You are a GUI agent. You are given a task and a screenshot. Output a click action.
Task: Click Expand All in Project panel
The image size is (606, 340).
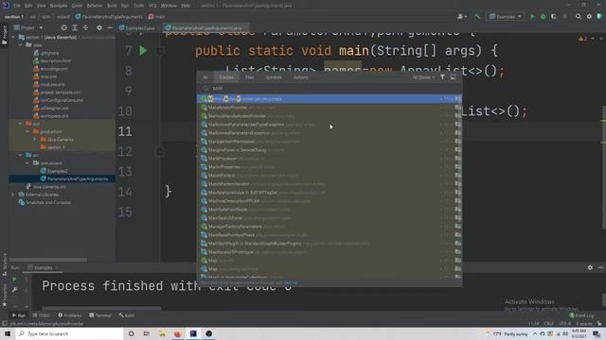(75, 27)
